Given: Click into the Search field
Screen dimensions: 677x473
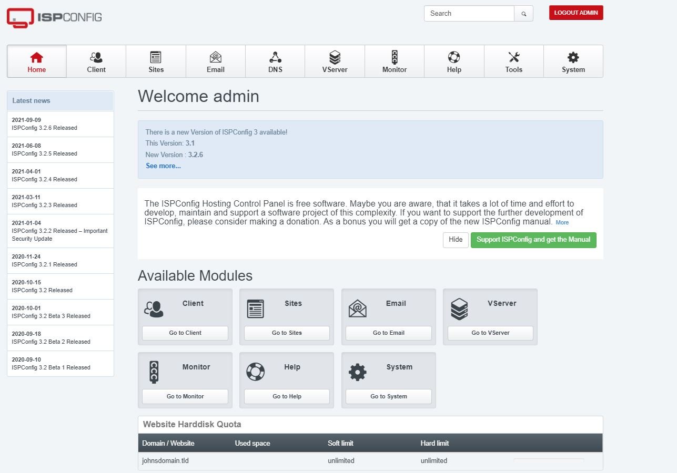Looking at the screenshot, I should pyautogui.click(x=469, y=14).
